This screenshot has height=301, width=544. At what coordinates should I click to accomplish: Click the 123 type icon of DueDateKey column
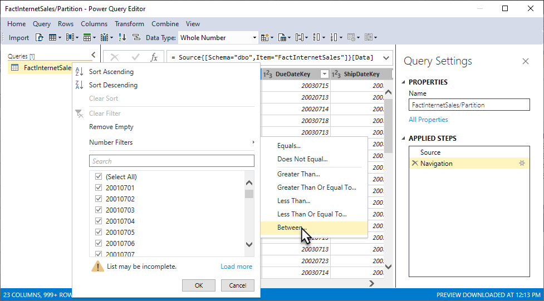pyautogui.click(x=267, y=74)
